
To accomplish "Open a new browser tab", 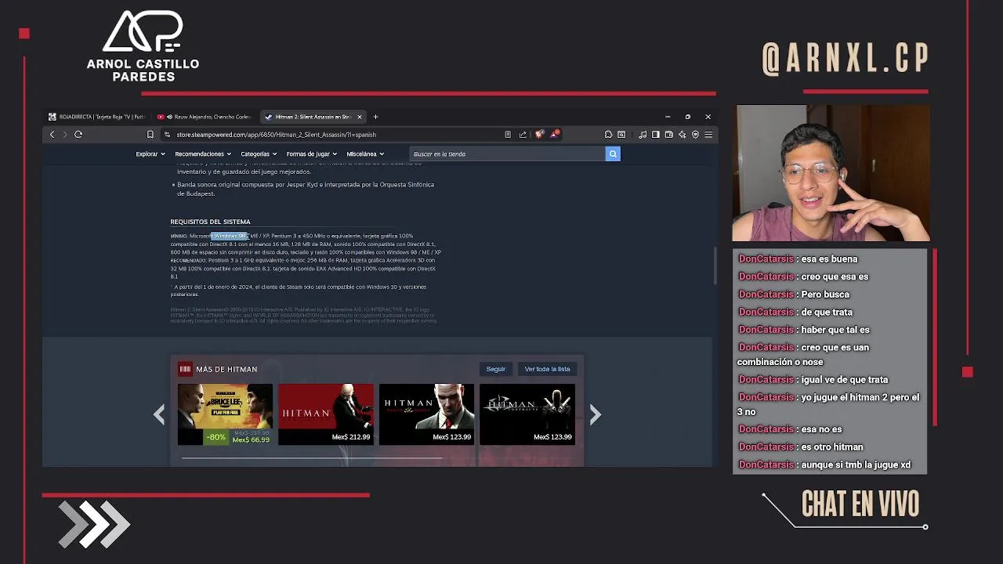I will 375,117.
